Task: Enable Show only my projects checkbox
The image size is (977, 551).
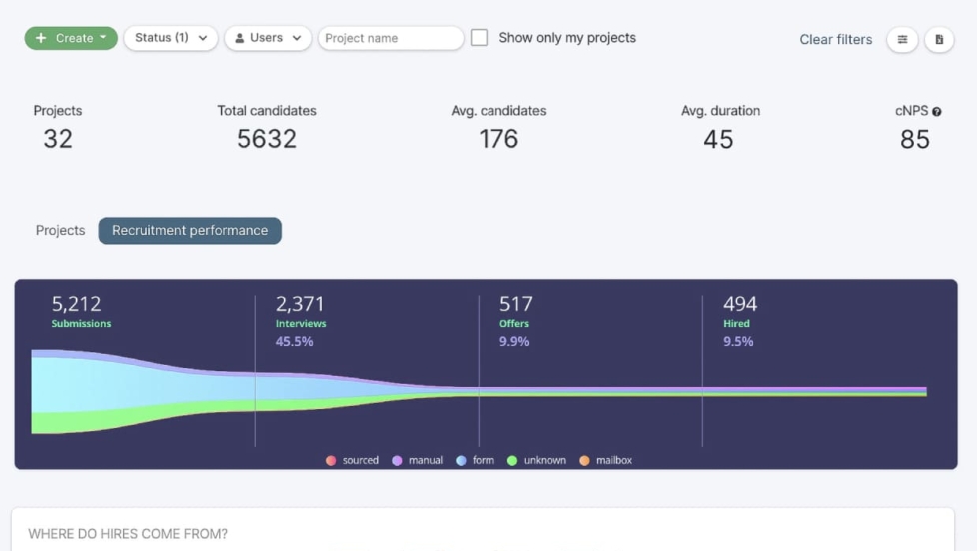Action: [x=480, y=38]
